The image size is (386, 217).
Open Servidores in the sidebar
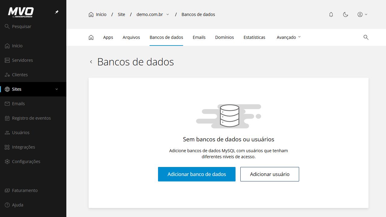pyautogui.click(x=33, y=60)
